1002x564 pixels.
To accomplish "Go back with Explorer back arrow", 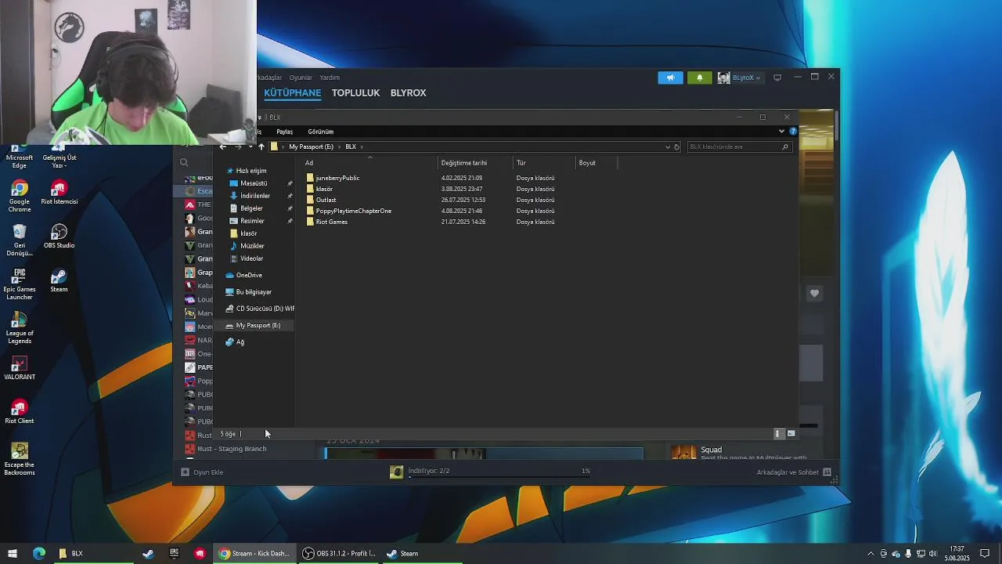I will pyautogui.click(x=223, y=146).
